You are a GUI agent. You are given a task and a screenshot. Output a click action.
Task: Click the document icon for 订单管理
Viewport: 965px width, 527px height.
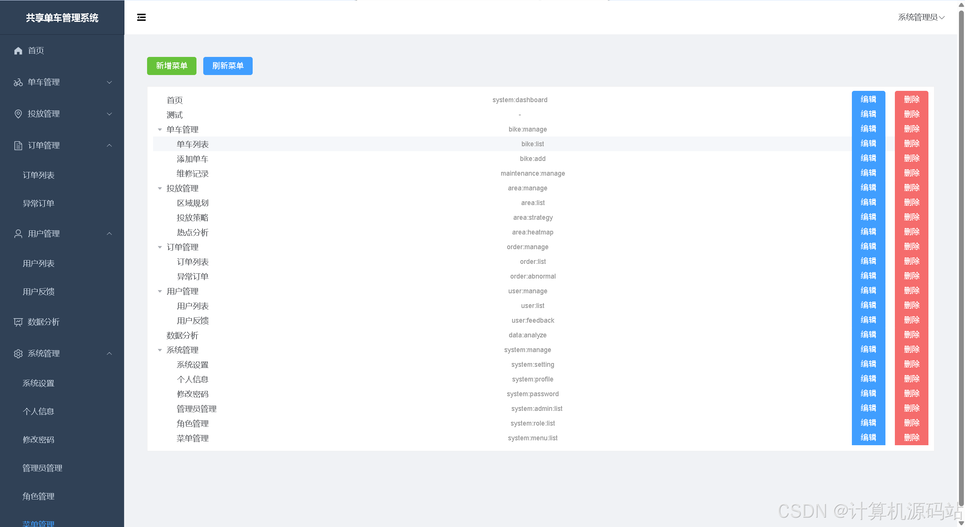point(18,146)
